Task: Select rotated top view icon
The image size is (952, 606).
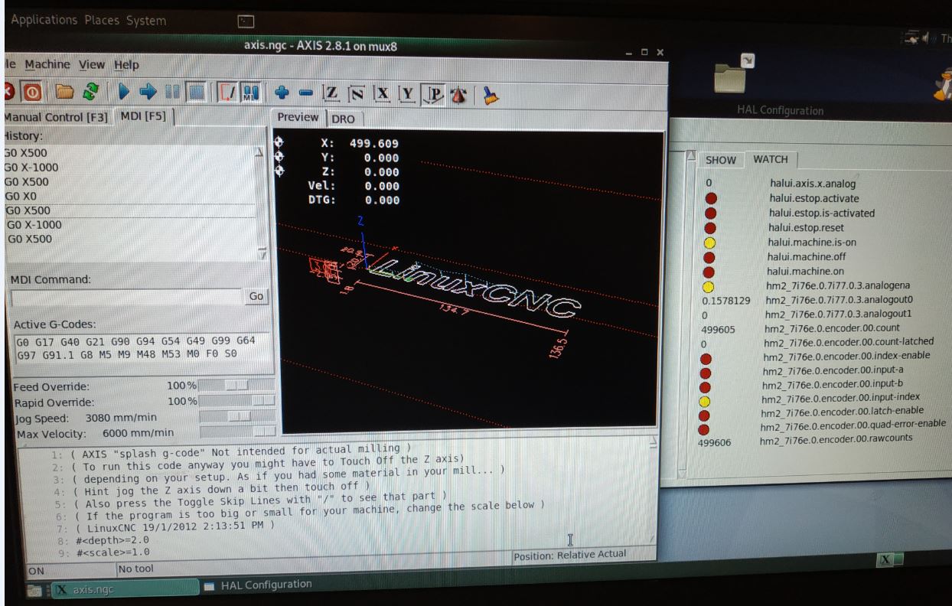Action: (x=356, y=92)
